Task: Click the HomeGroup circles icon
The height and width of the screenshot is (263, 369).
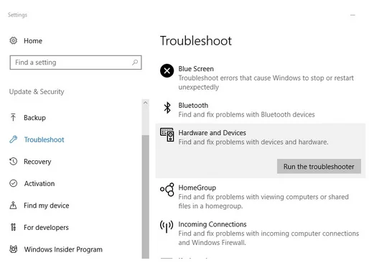Action: tap(167, 190)
